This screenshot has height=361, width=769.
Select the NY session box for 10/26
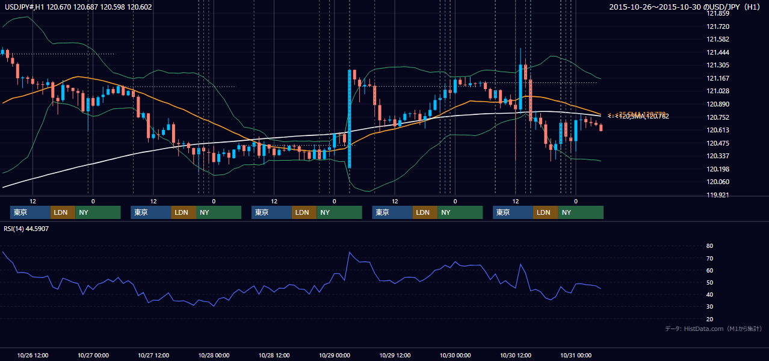[98, 212]
